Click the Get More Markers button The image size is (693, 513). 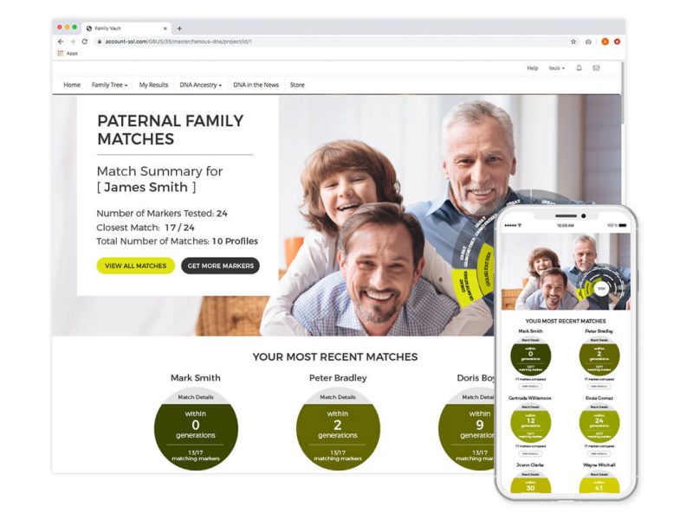[x=220, y=266]
